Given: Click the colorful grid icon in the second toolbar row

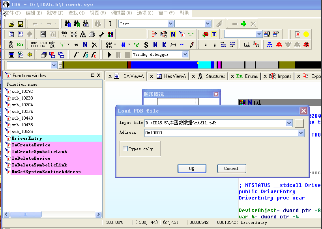Looking at the screenshot, I should tap(110, 34).
